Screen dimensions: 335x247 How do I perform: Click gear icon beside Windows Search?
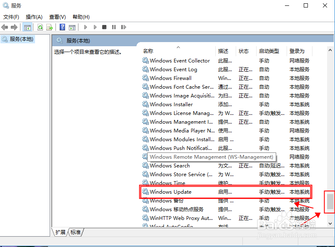[x=146, y=165]
